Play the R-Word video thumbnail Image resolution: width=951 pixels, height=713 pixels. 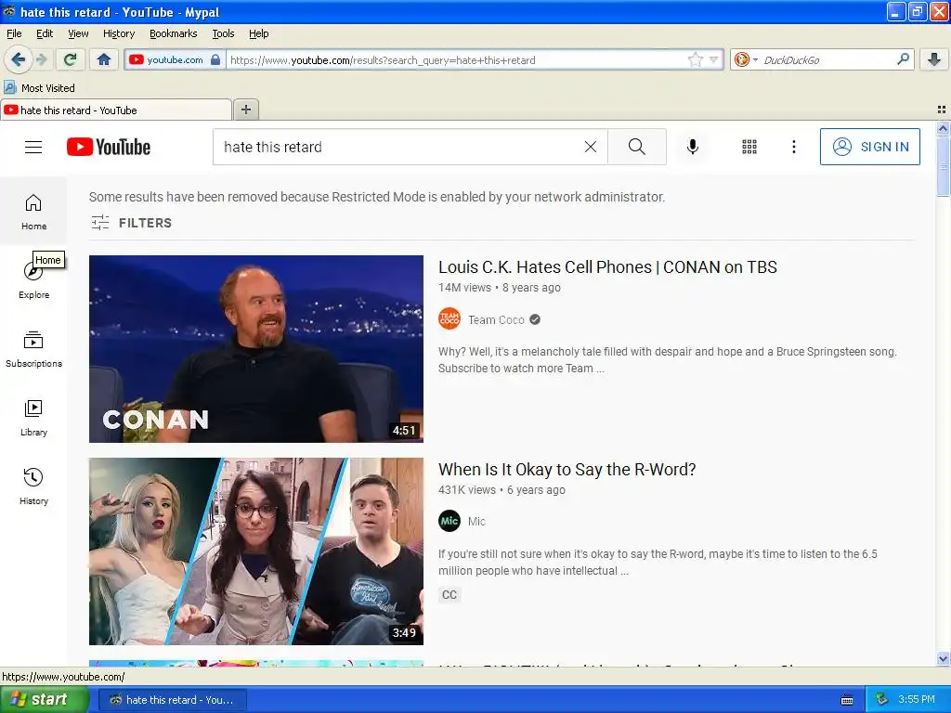[256, 551]
